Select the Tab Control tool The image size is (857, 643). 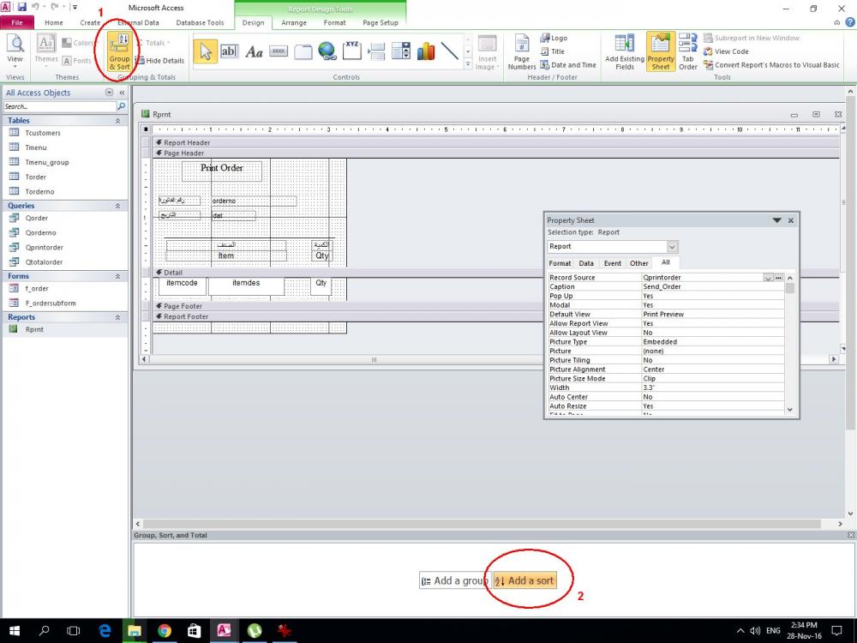point(303,51)
